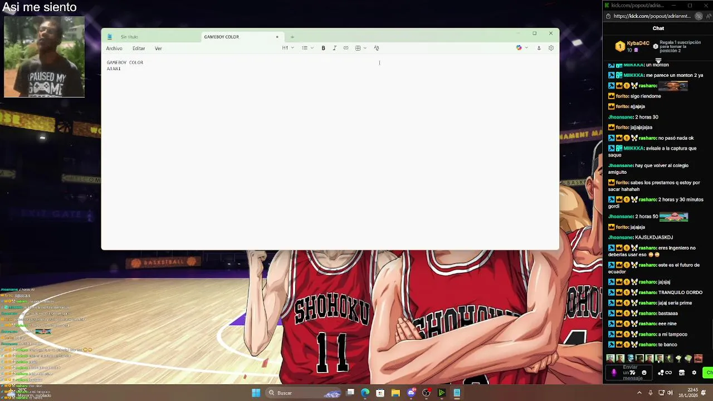Open the emoji picker in chat input

(644, 373)
